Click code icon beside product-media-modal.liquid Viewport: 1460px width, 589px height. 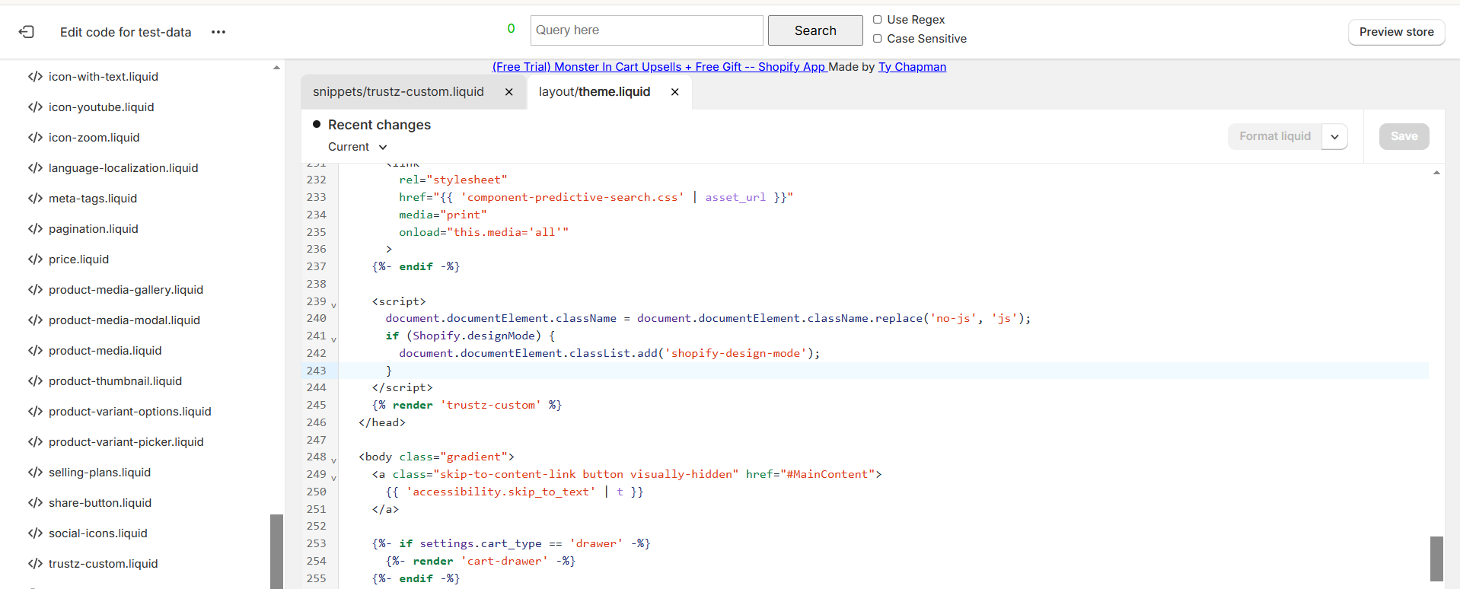click(35, 320)
